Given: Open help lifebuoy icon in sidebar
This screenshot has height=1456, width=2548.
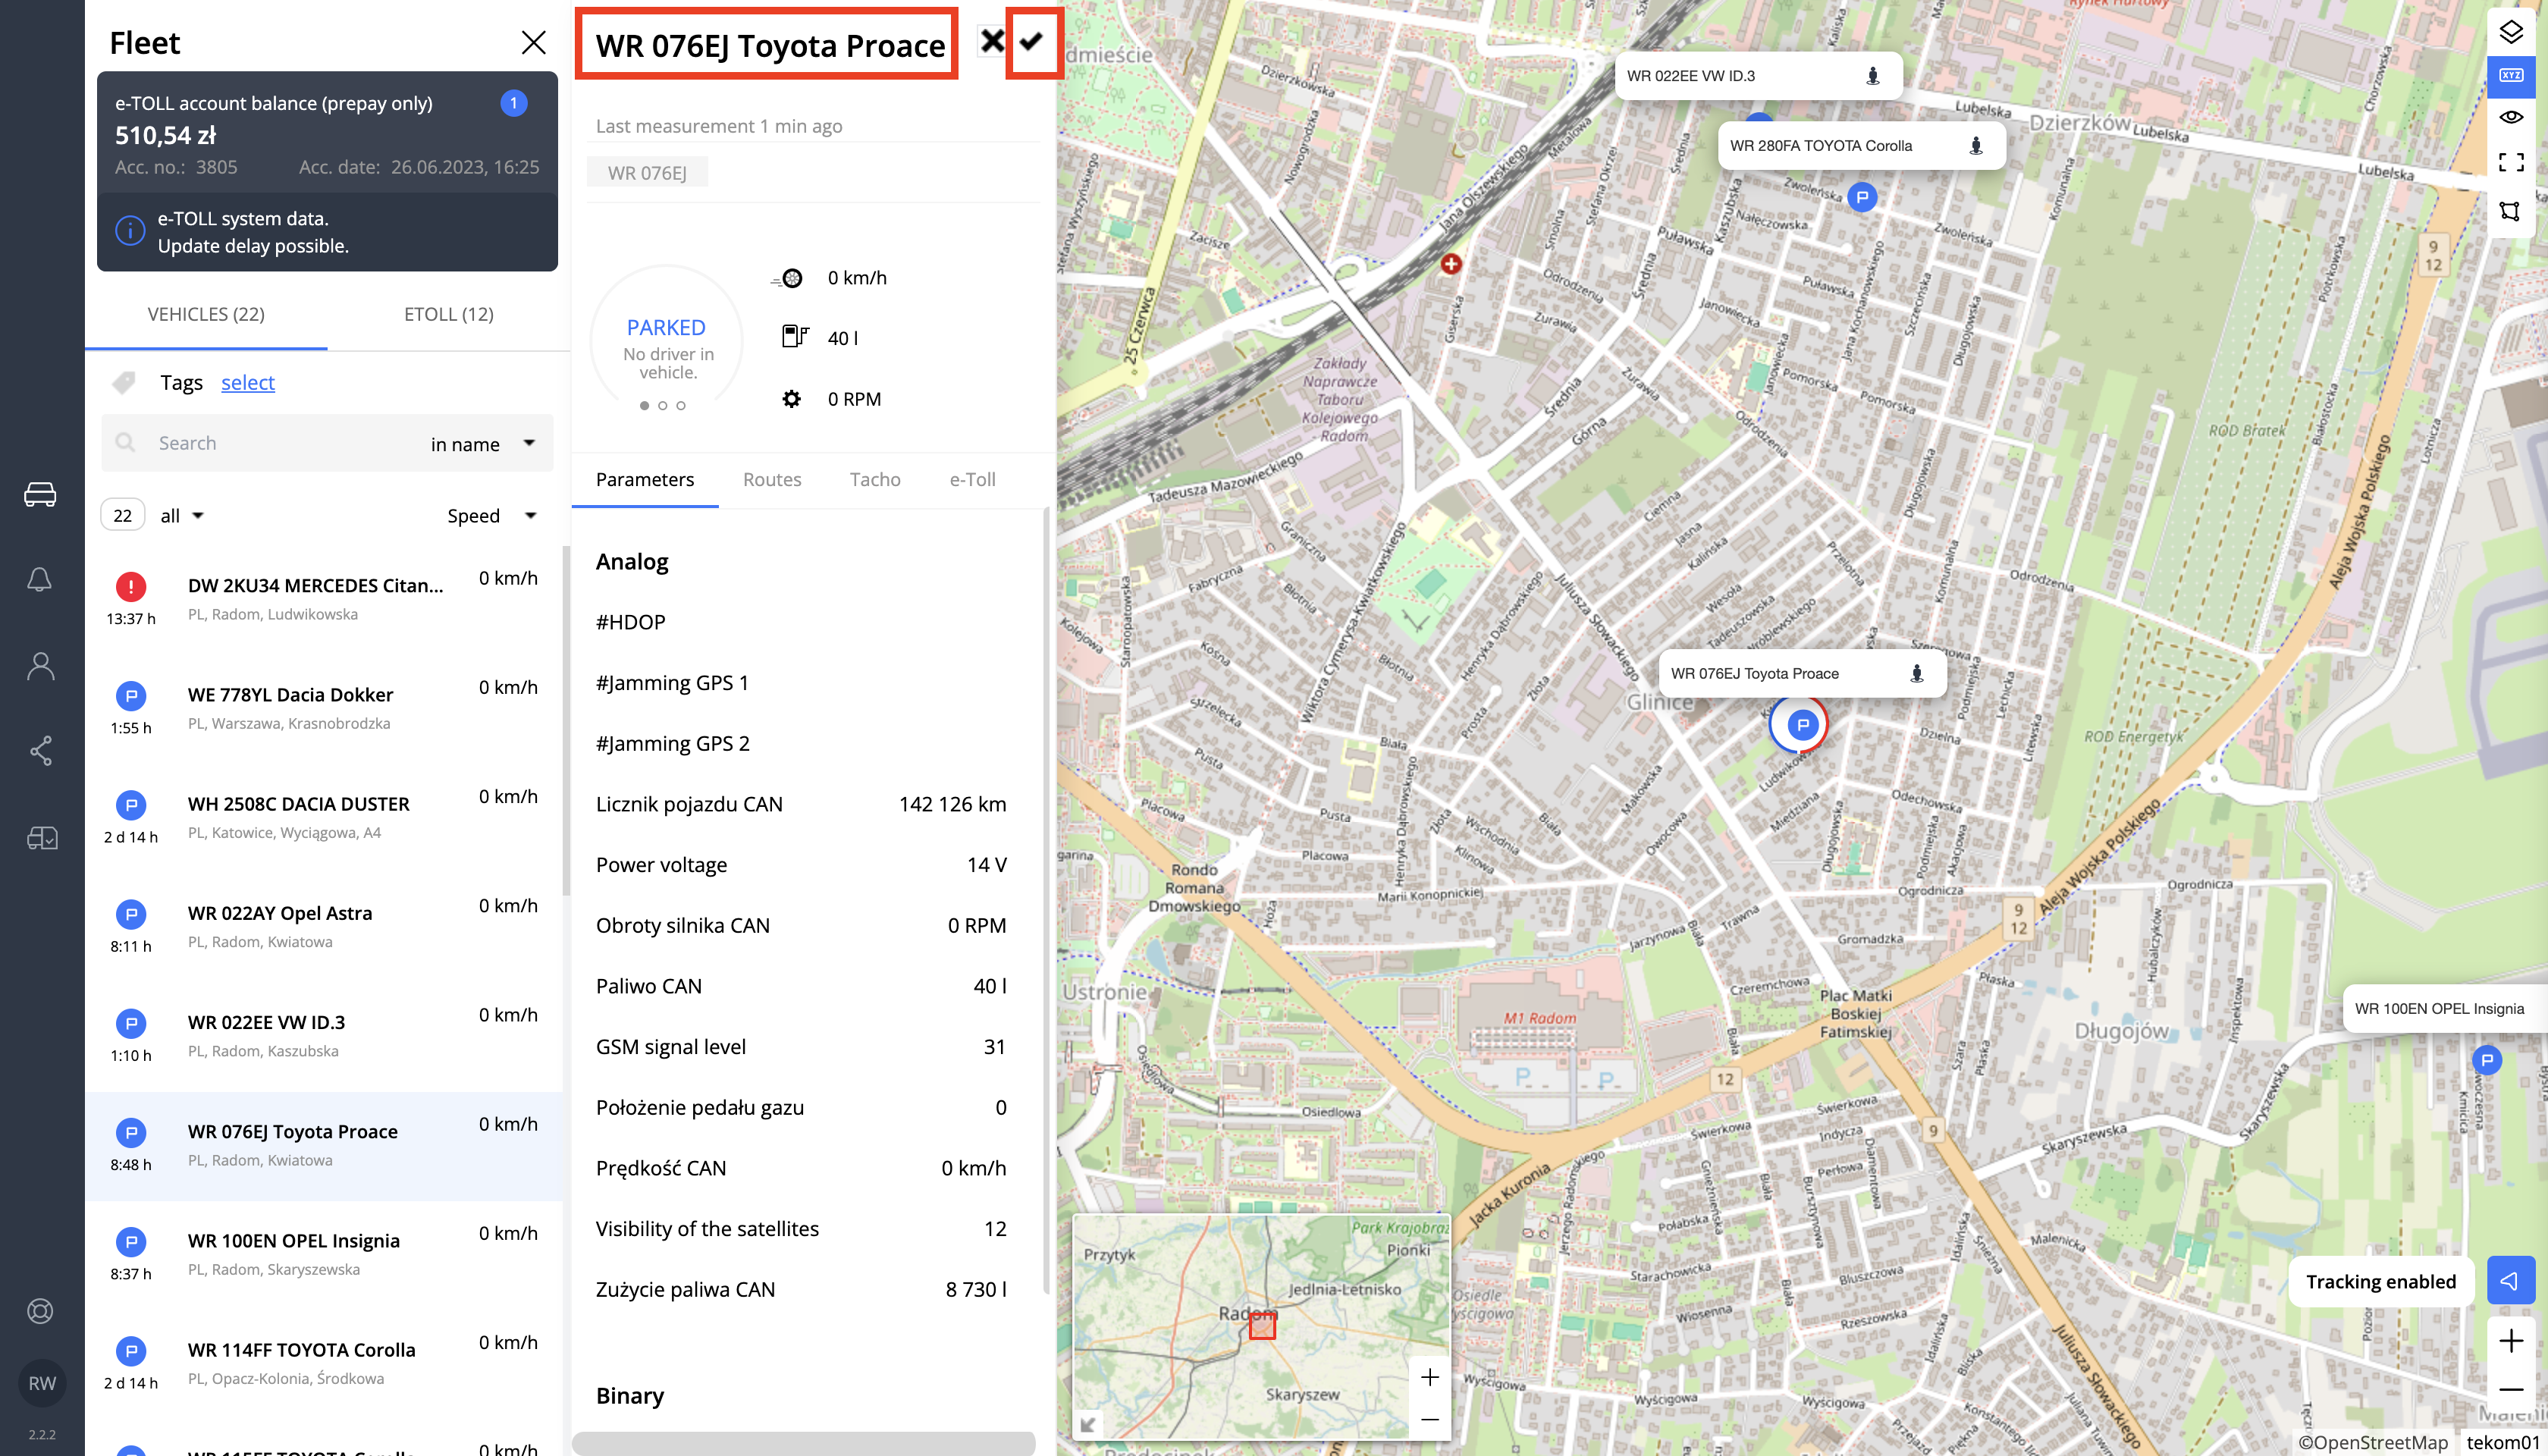Looking at the screenshot, I should (40, 1311).
